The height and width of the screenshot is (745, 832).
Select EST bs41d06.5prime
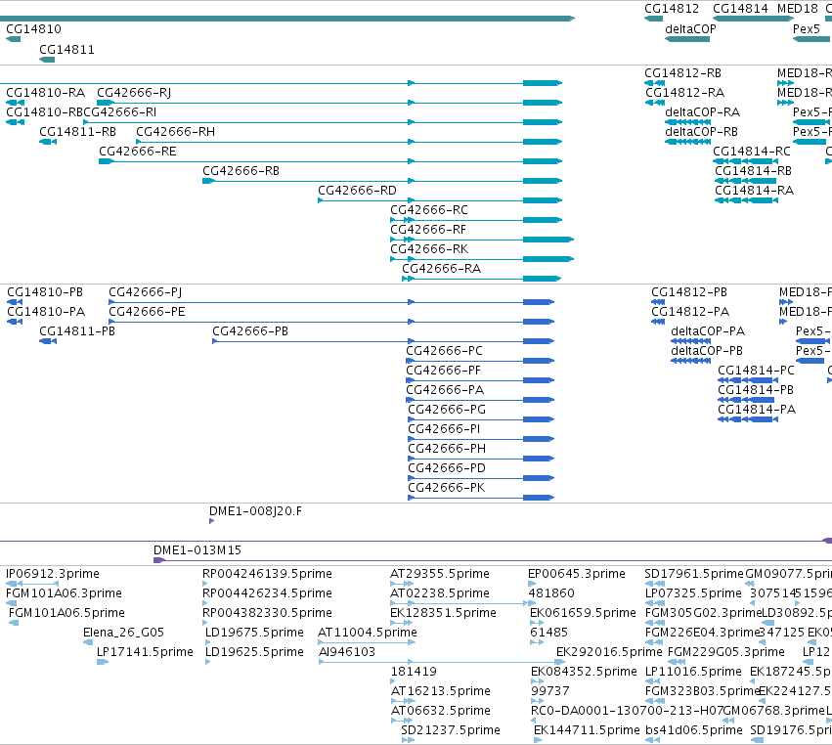click(x=694, y=730)
